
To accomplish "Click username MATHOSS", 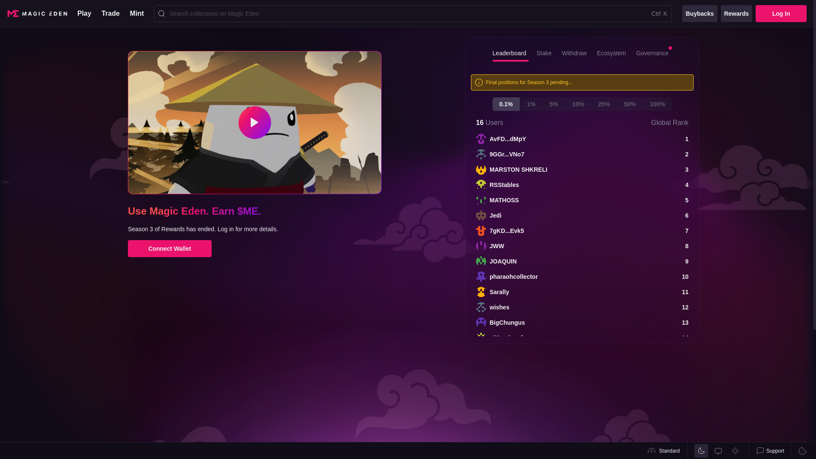I will (x=504, y=200).
